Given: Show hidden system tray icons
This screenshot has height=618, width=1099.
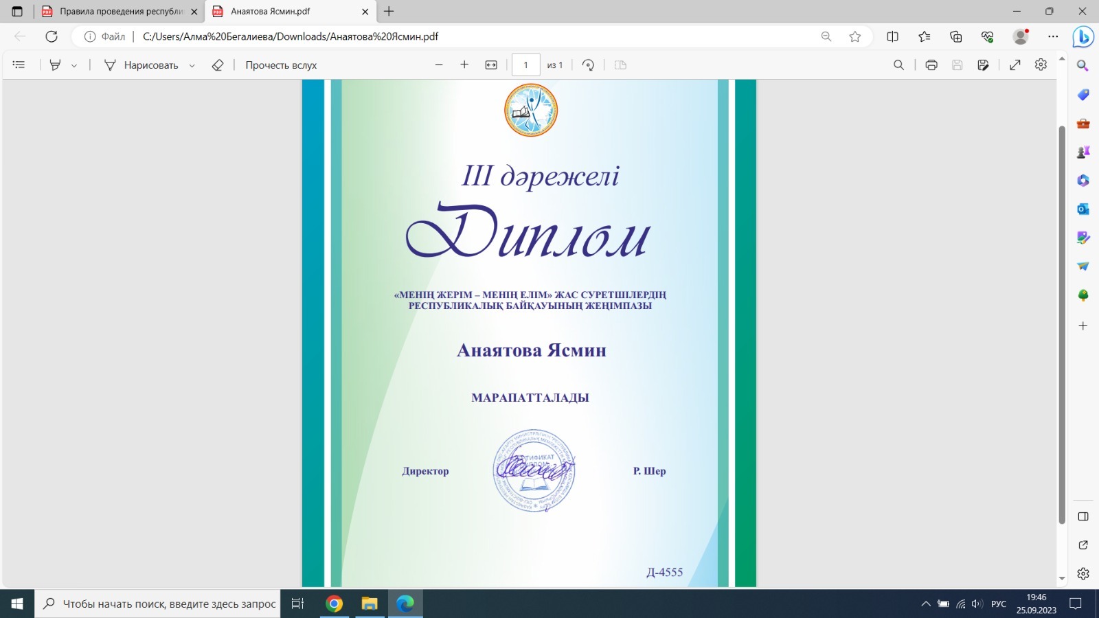Looking at the screenshot, I should point(926,604).
